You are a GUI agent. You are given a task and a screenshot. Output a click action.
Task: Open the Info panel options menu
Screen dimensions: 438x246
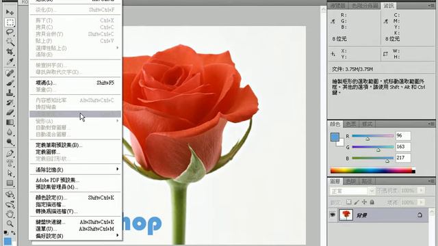pos(431,5)
